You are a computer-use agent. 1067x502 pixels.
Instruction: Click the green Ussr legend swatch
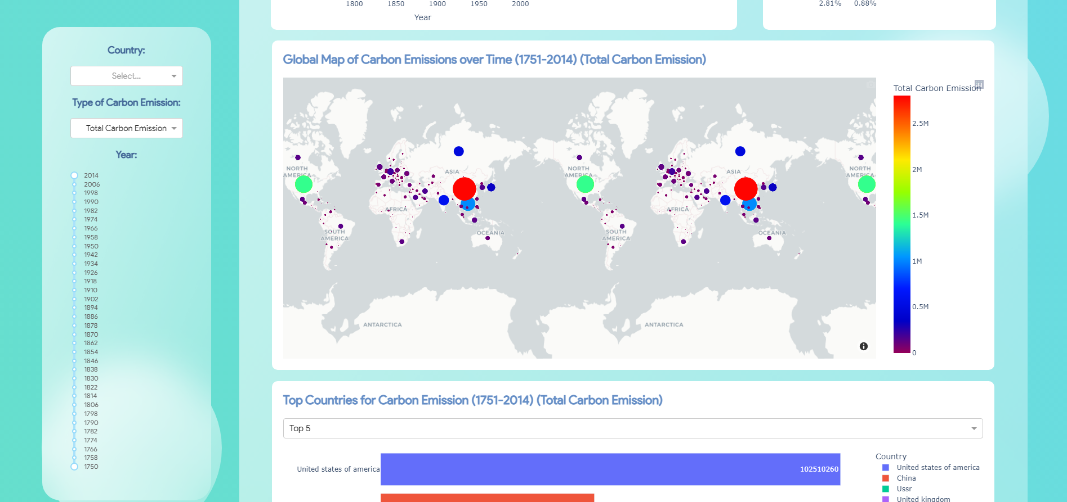(886, 489)
